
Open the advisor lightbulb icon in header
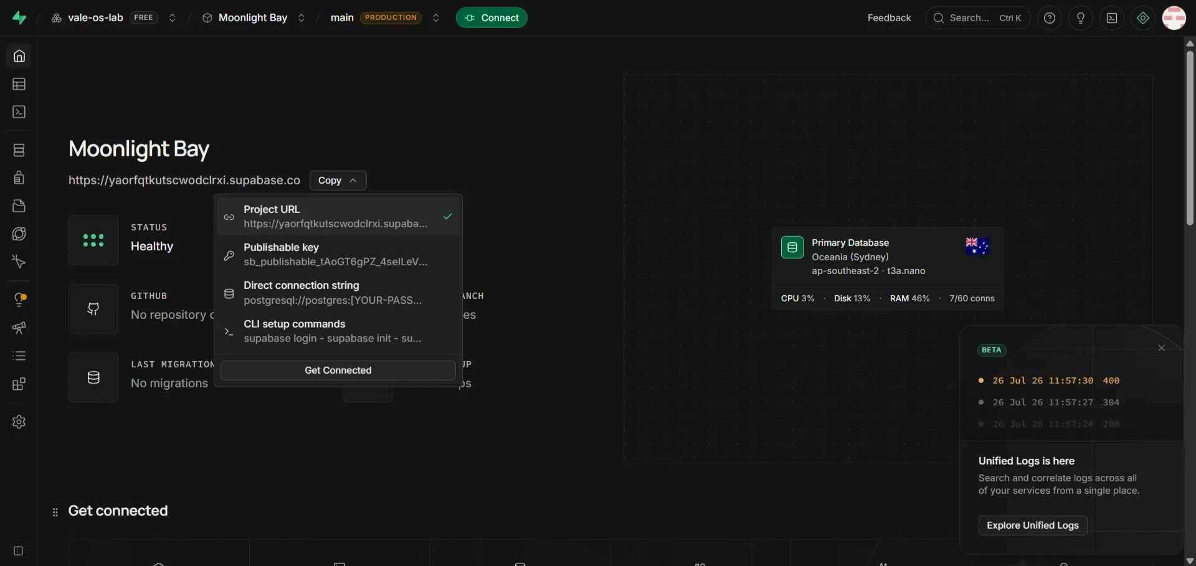click(x=1081, y=18)
